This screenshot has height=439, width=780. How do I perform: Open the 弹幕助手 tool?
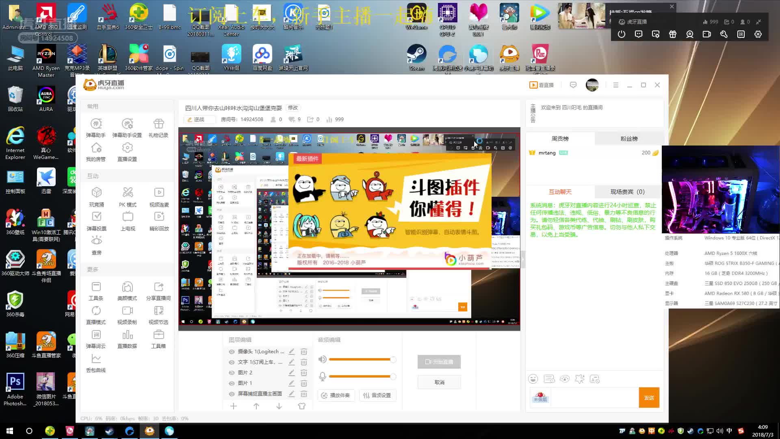click(96, 128)
